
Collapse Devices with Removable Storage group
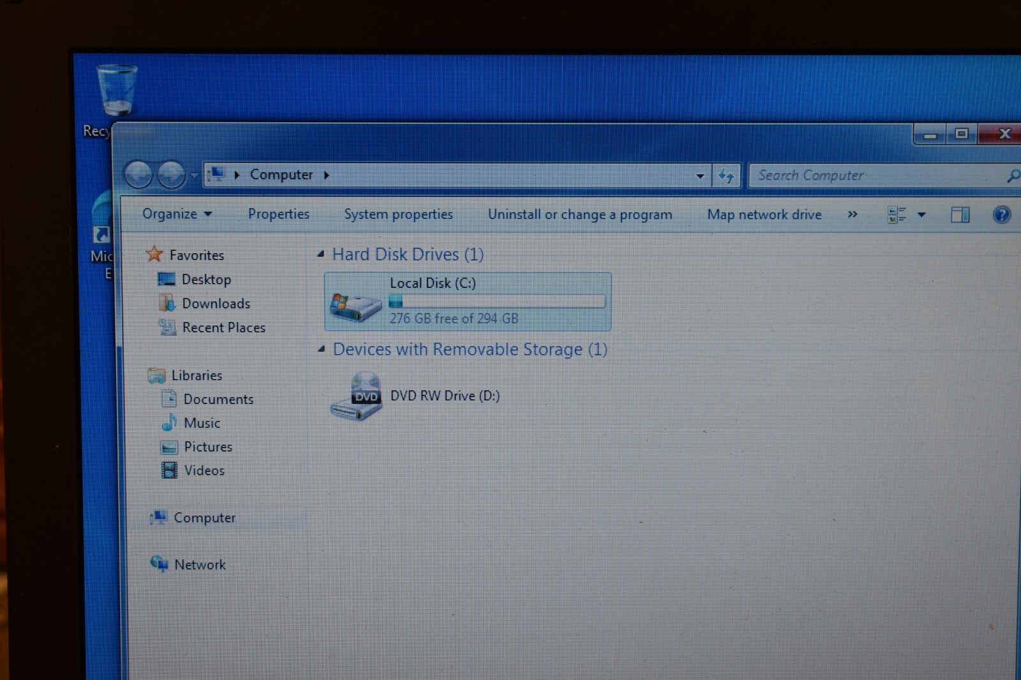point(322,349)
